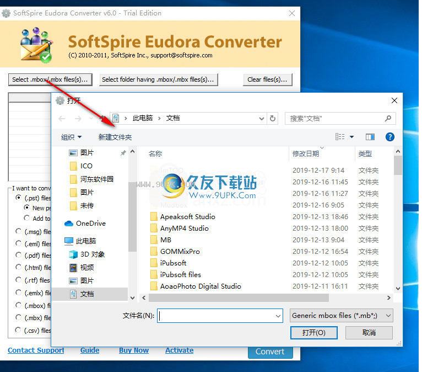Sort by the 类型 column header
Screen dimensions: 422x372
(x=365, y=153)
